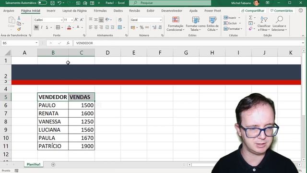The height and width of the screenshot is (173, 307).
Task: Click the Undo arrow icon
Action: pyautogui.click(x=59, y=3)
